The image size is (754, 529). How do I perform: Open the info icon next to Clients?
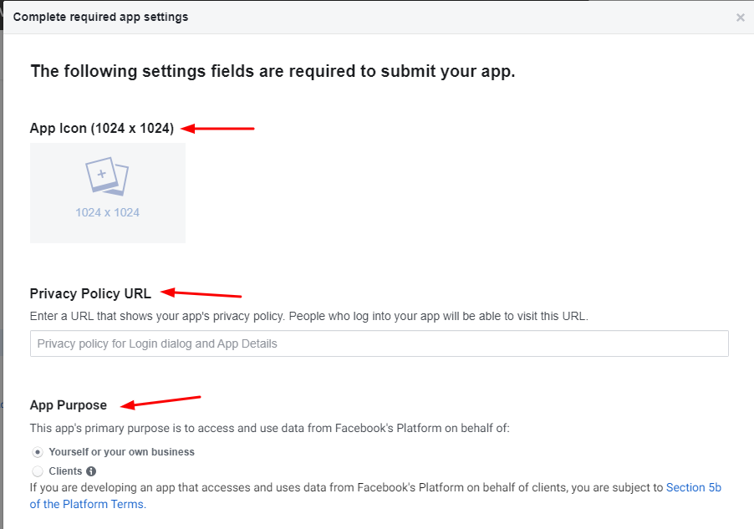point(91,471)
